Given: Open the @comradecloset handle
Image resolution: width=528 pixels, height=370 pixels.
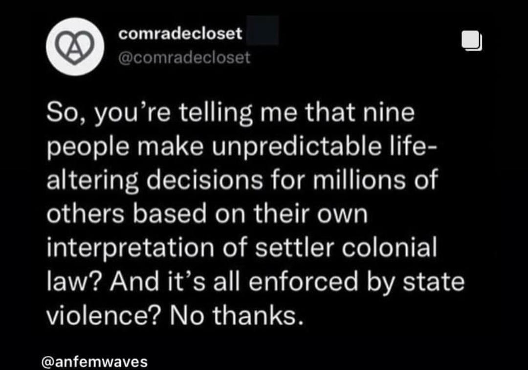Looking at the screenshot, I should (185, 57).
